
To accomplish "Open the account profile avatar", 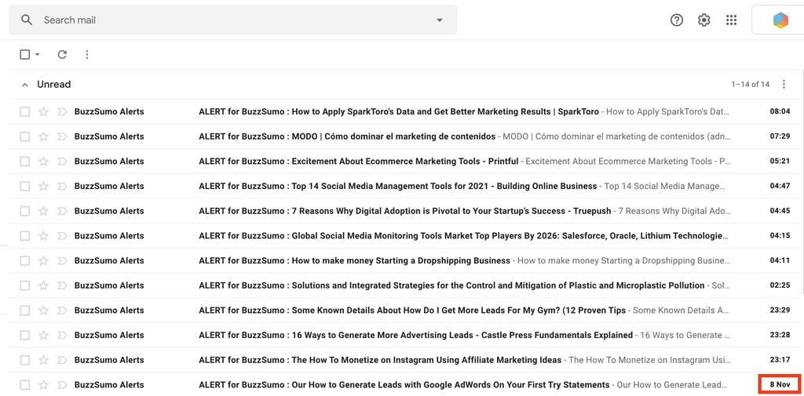I will coord(780,20).
